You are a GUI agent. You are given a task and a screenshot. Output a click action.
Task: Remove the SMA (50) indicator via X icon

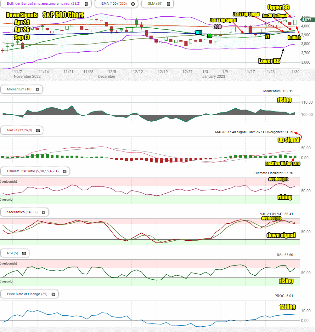(x=168, y=4)
